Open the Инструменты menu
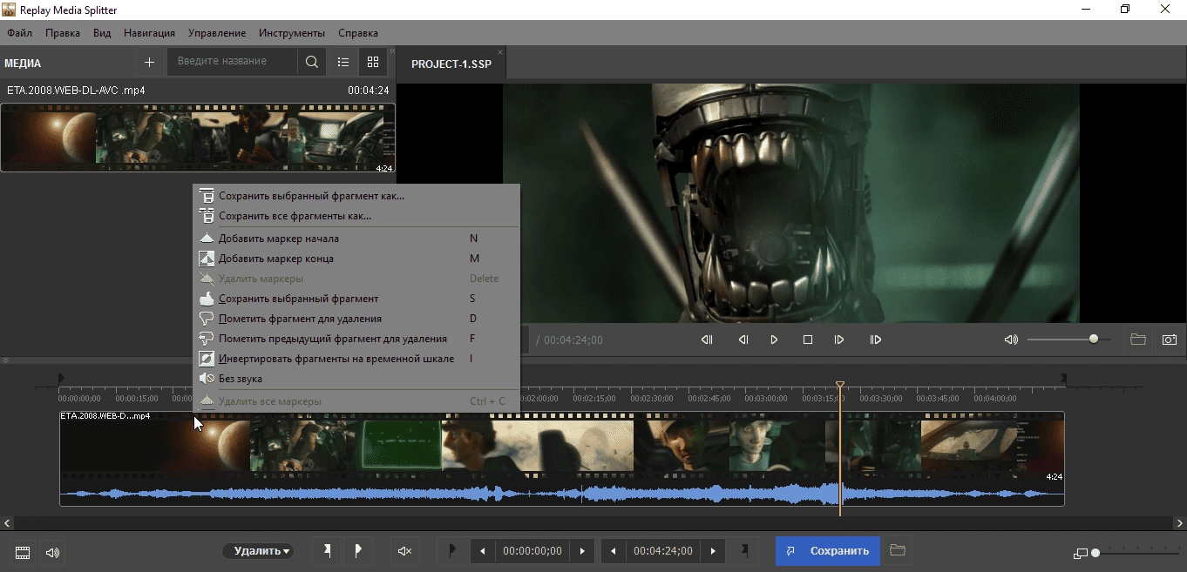This screenshot has width=1187, height=572. [x=292, y=33]
